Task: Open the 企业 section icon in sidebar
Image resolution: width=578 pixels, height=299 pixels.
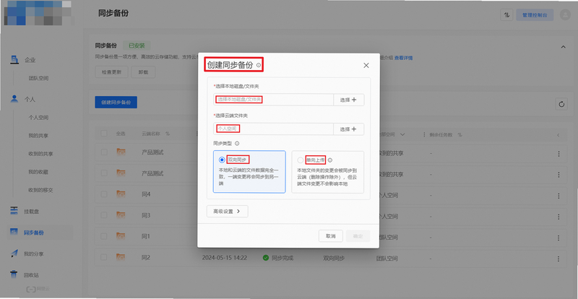Action: pos(14,59)
